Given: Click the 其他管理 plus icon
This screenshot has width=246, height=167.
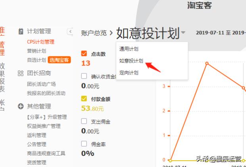Looking at the screenshot, I should 21,106.
